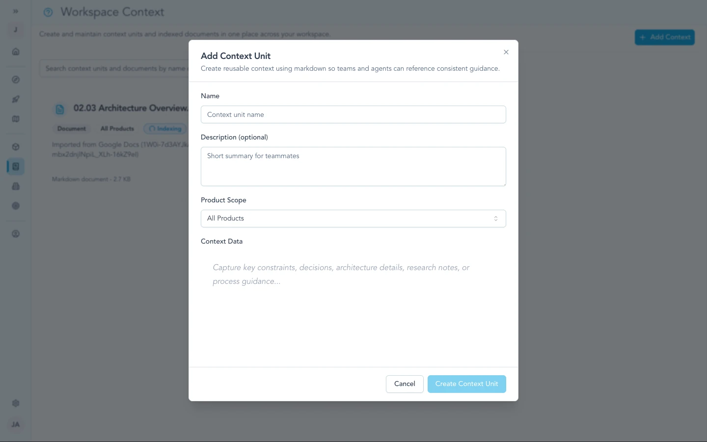Image resolution: width=707 pixels, height=442 pixels.
Task: Open the cube products icon
Action: [x=16, y=146]
